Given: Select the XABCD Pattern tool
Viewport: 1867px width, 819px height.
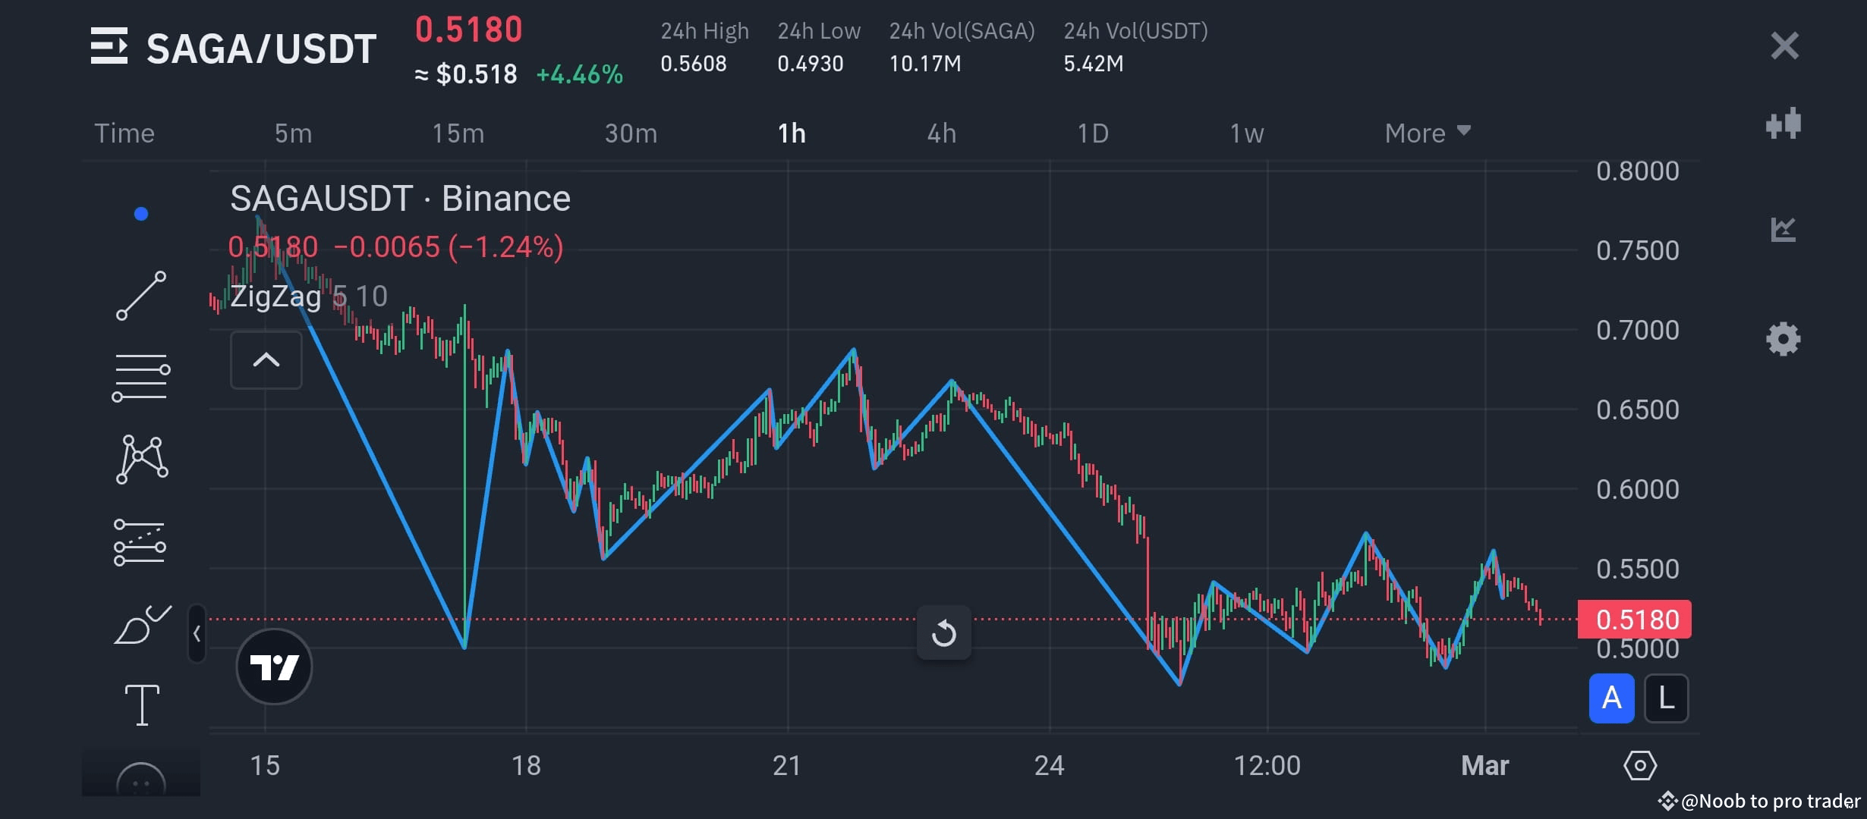Looking at the screenshot, I should [140, 457].
